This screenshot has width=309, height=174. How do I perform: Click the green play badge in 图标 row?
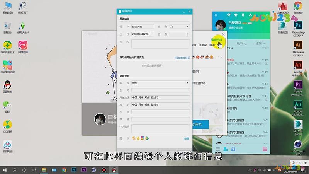coord(147,138)
